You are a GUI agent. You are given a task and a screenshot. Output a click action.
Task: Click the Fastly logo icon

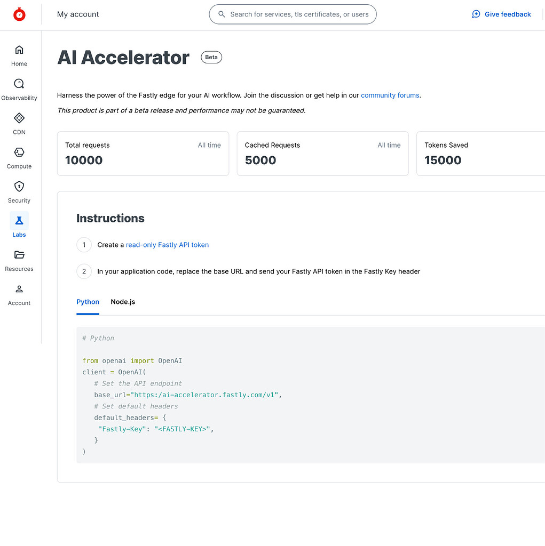click(19, 14)
